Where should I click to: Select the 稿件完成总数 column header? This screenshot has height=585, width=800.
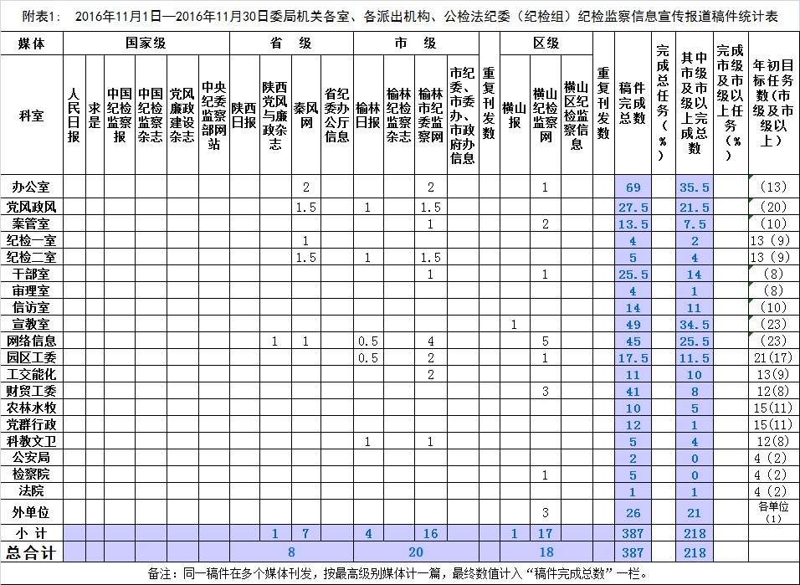point(633,103)
